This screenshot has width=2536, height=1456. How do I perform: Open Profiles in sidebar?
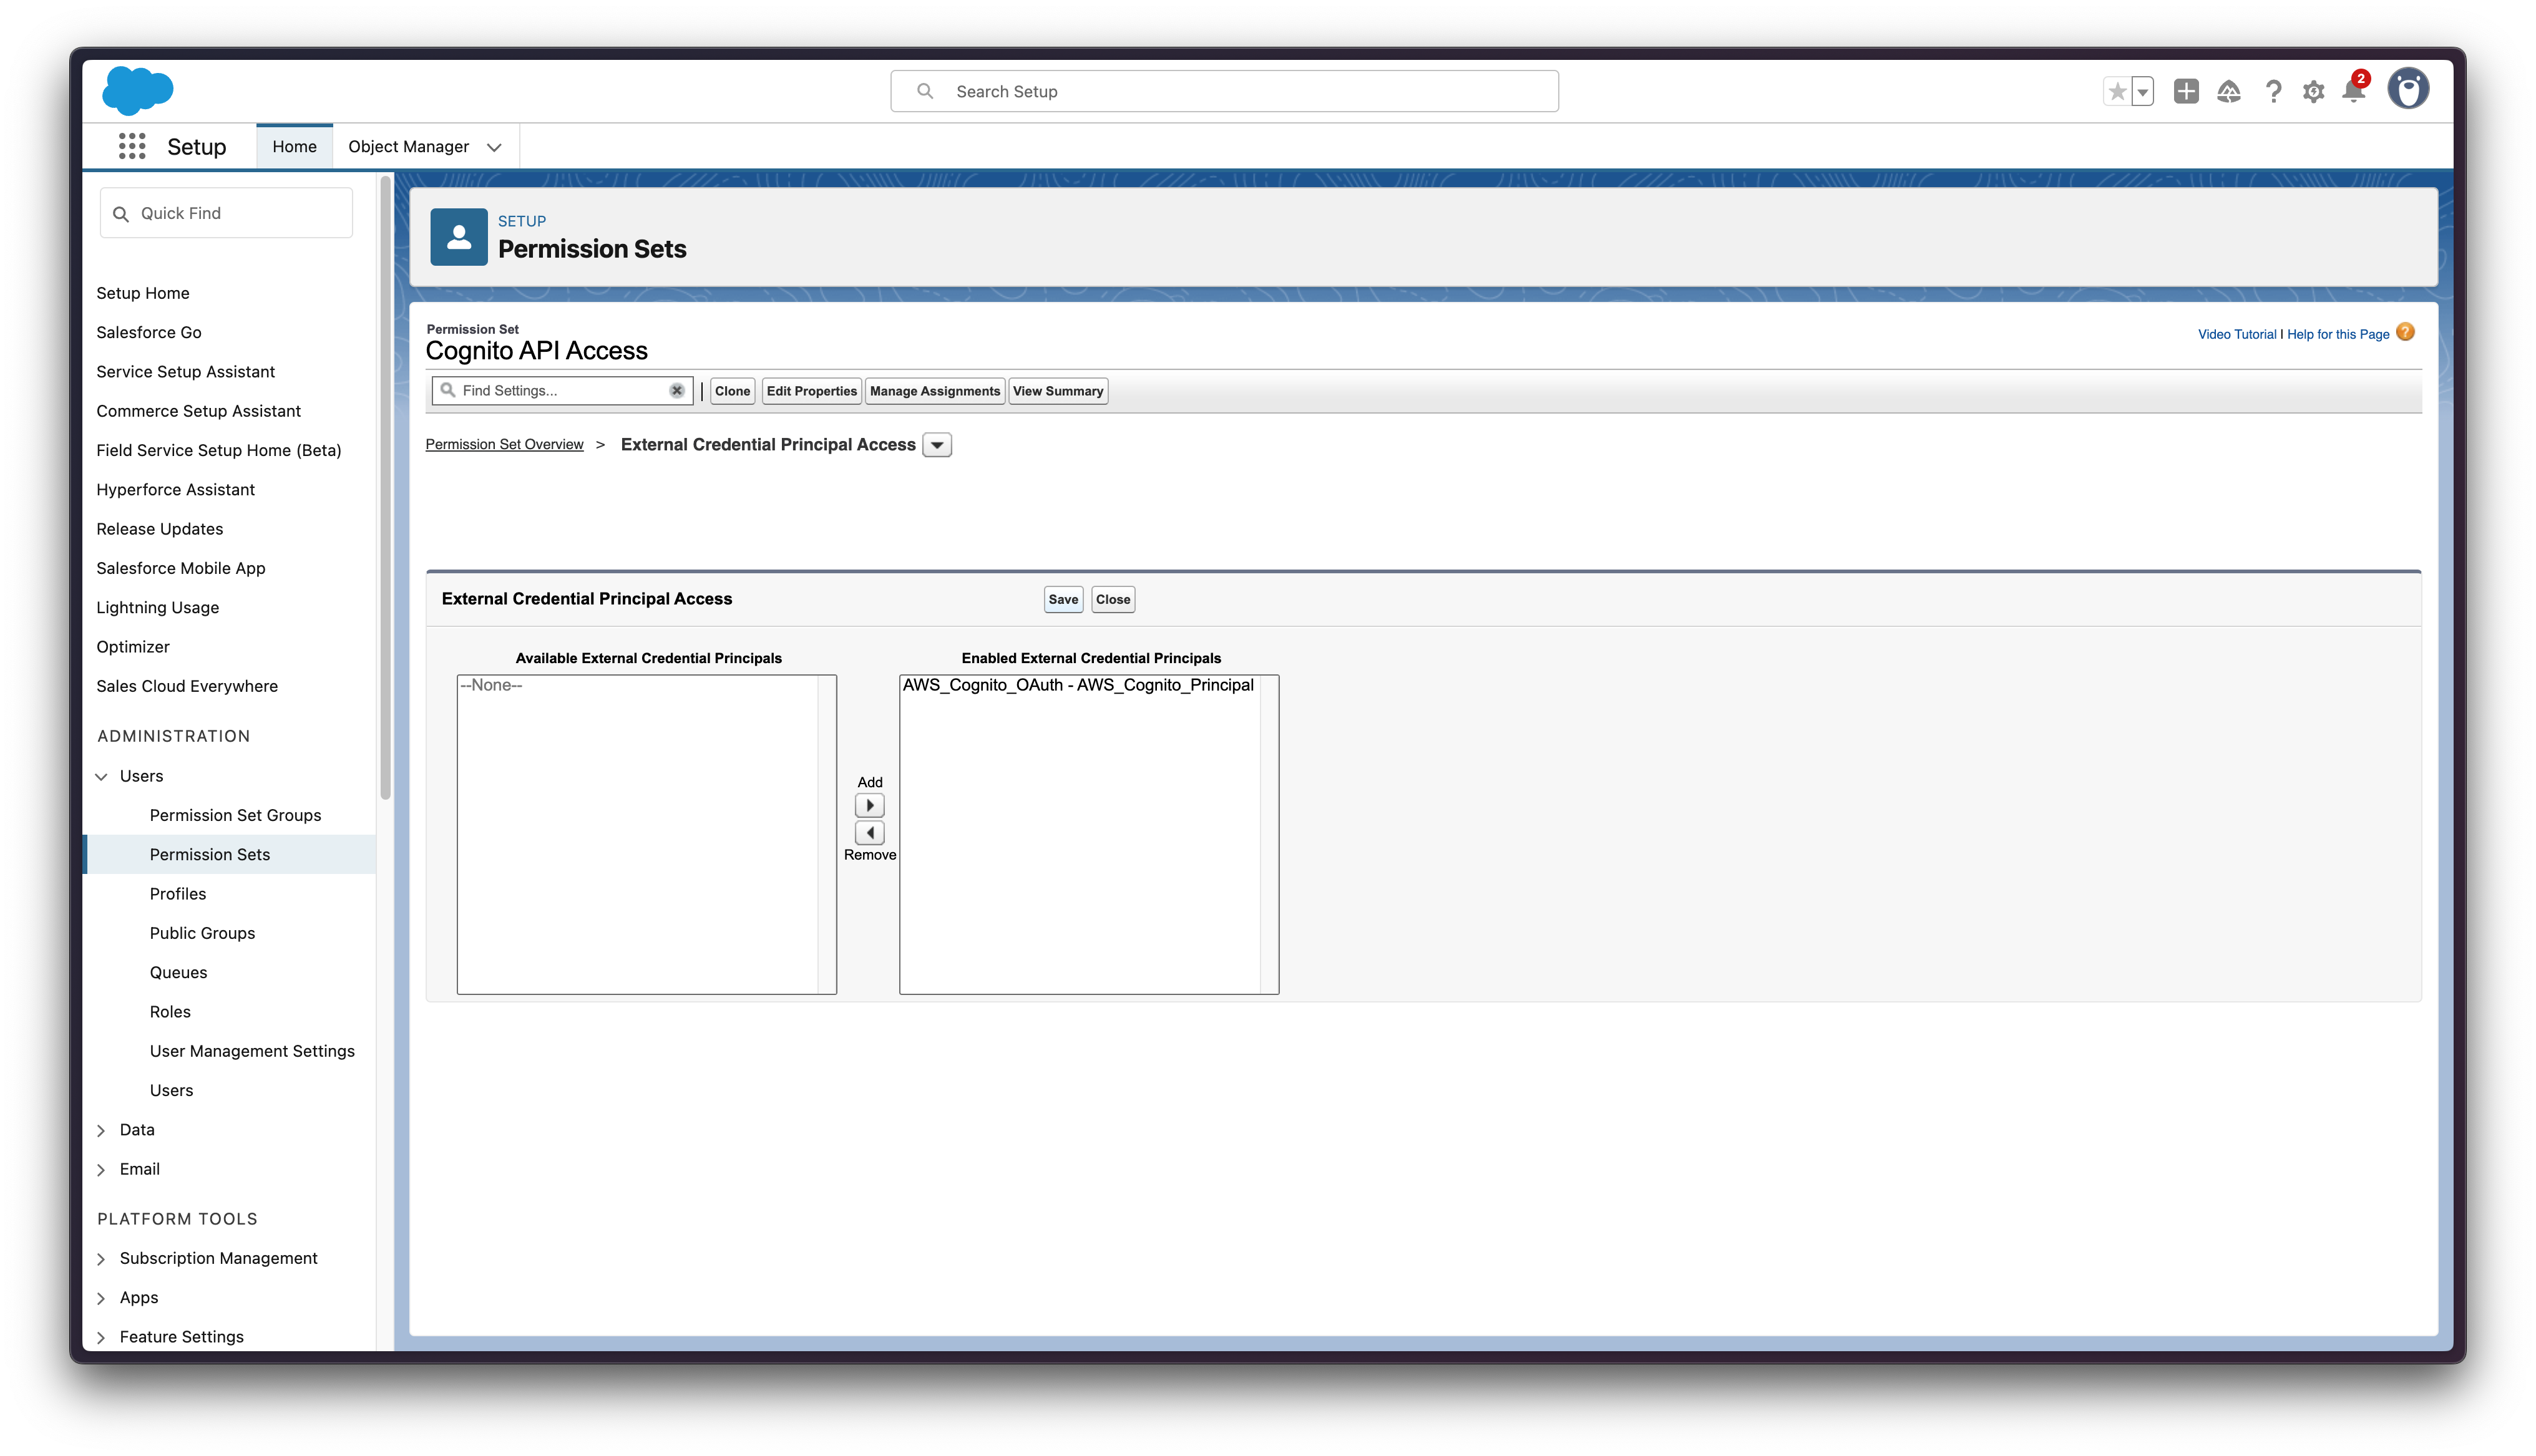[178, 894]
